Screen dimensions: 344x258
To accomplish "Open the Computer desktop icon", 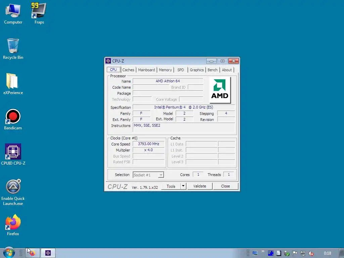I will [x=13, y=13].
